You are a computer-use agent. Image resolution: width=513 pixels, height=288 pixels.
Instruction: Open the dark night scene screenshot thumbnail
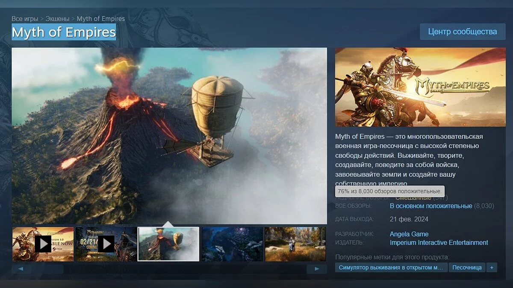(232, 244)
